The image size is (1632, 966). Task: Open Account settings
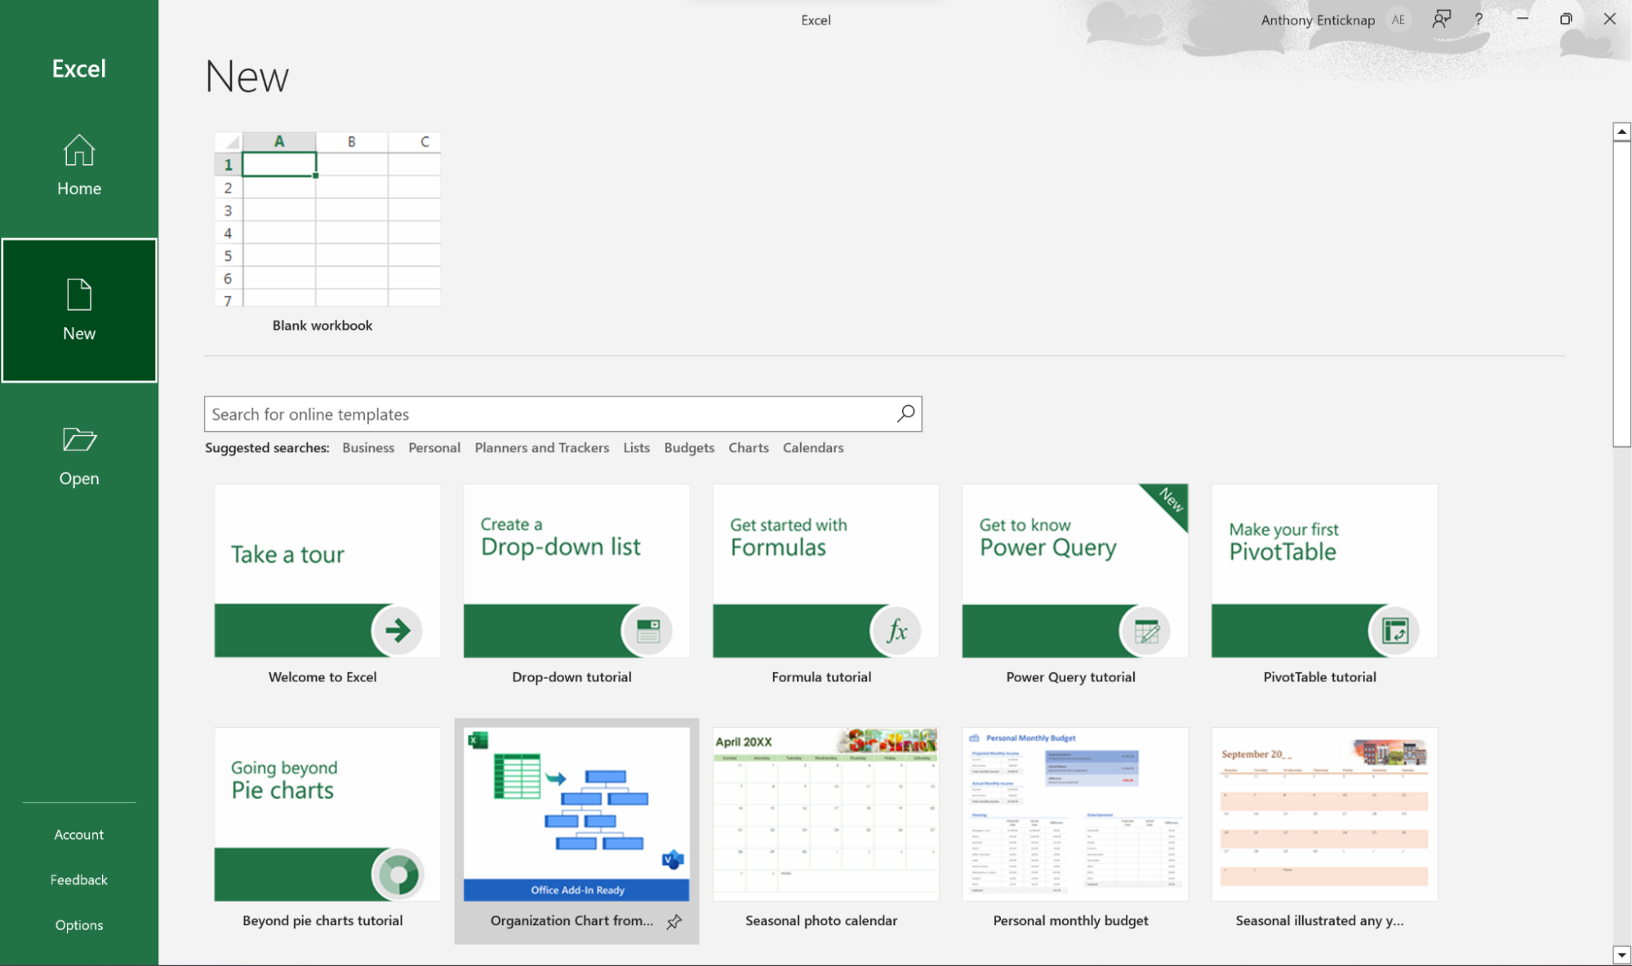click(79, 834)
